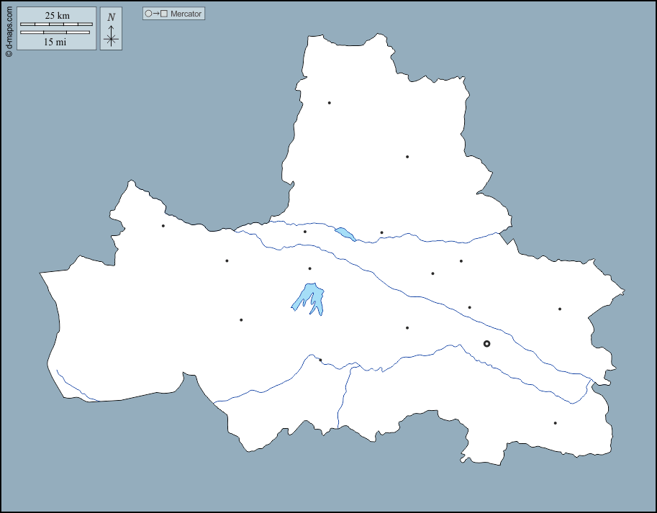The image size is (657, 513).
Task: Click the second-northernmost city dot
Action: tap(407, 157)
